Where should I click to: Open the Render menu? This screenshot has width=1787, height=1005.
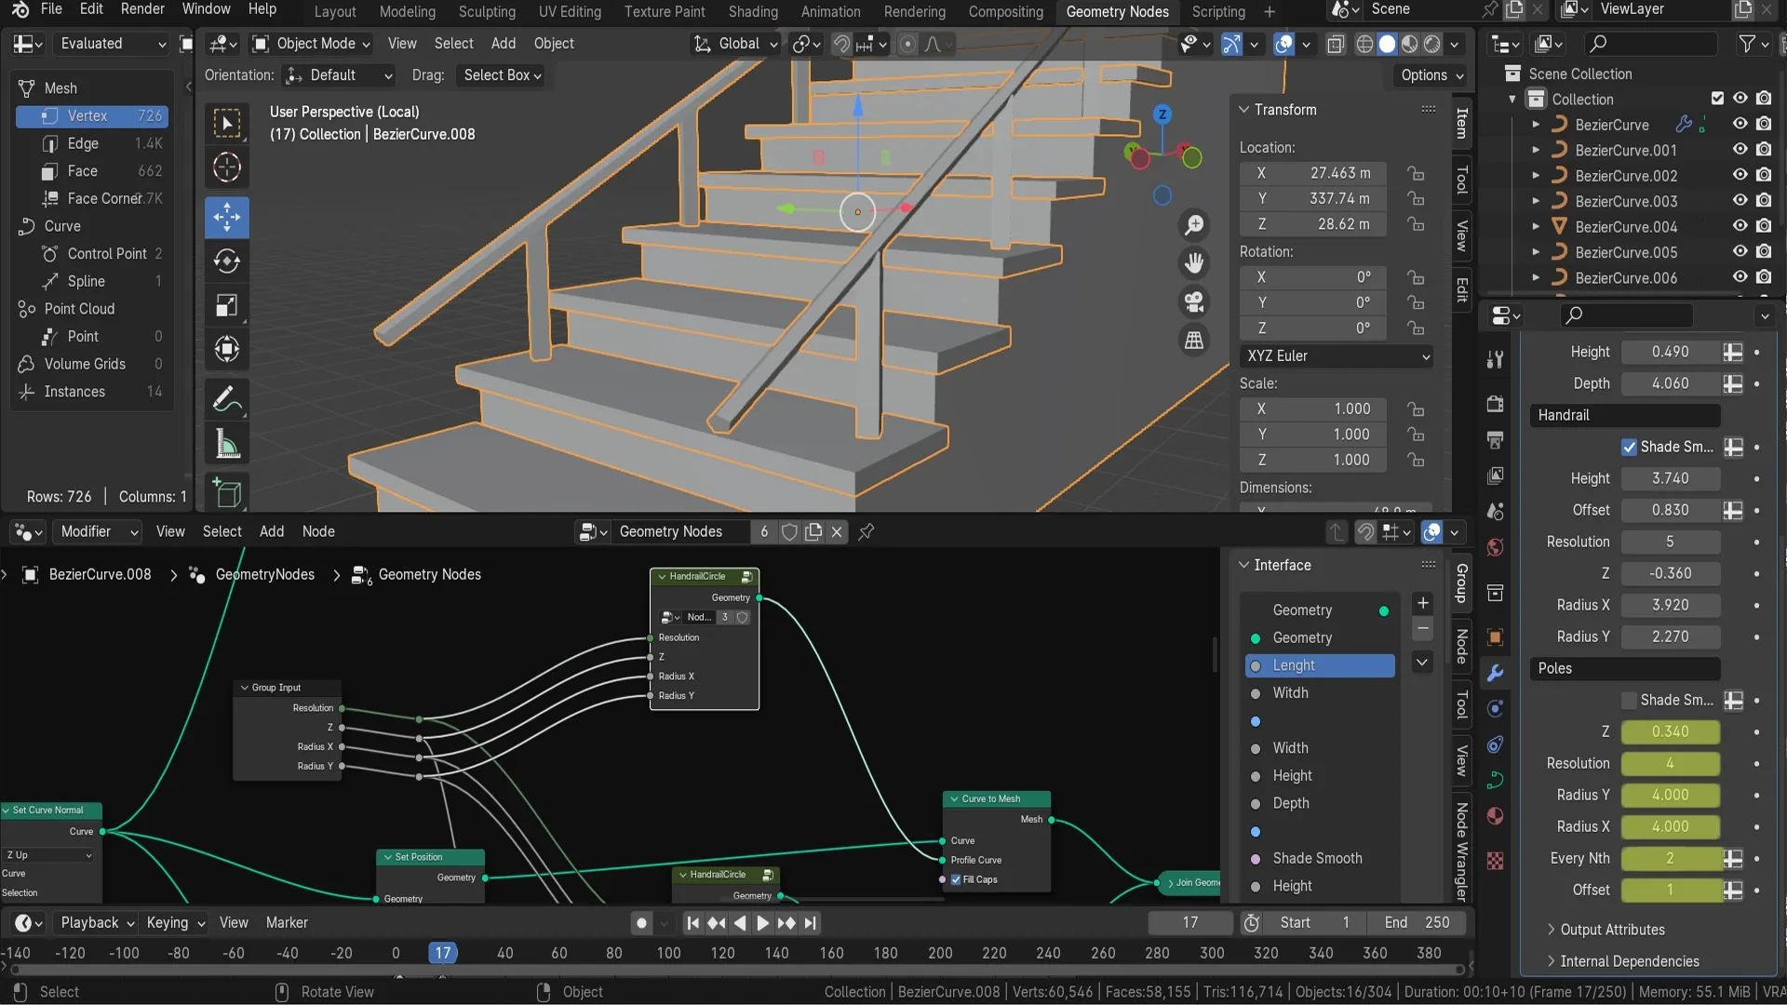click(142, 9)
